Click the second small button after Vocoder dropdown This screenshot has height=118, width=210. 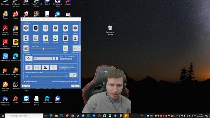click(57, 58)
